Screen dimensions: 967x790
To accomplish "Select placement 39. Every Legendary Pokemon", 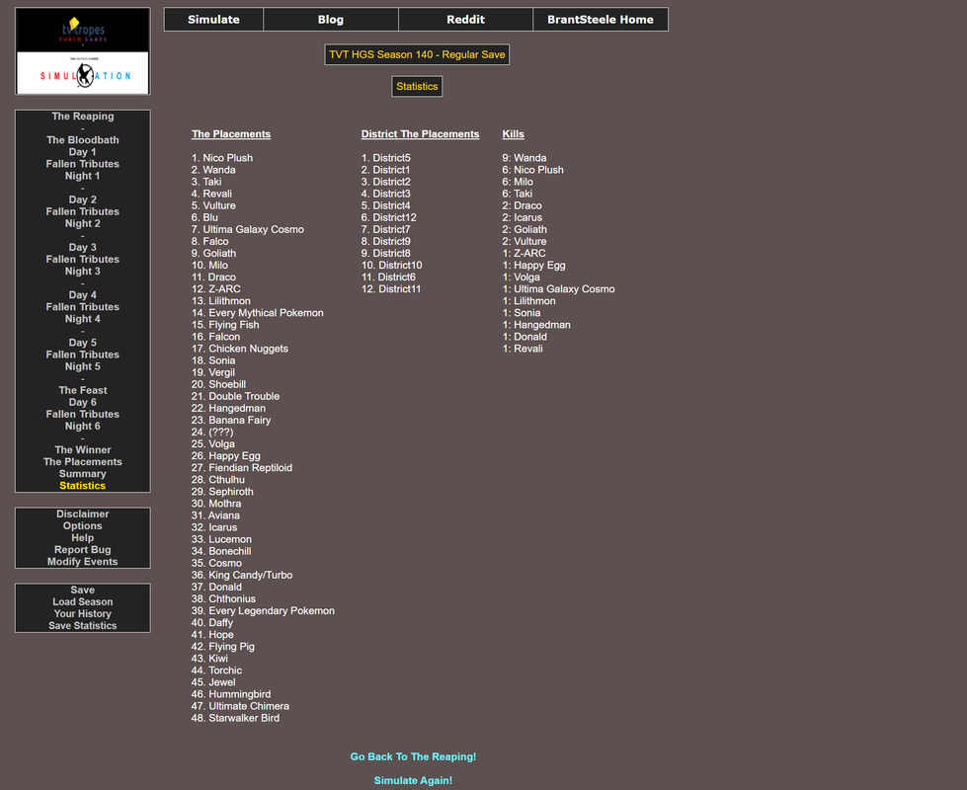I will 263,610.
